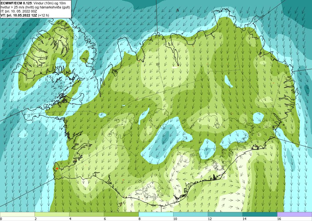The height and width of the screenshot is (221, 312).
Task: Click the 'hviður > 25 m/s (hvítt)' text line
Action: (17, 7)
